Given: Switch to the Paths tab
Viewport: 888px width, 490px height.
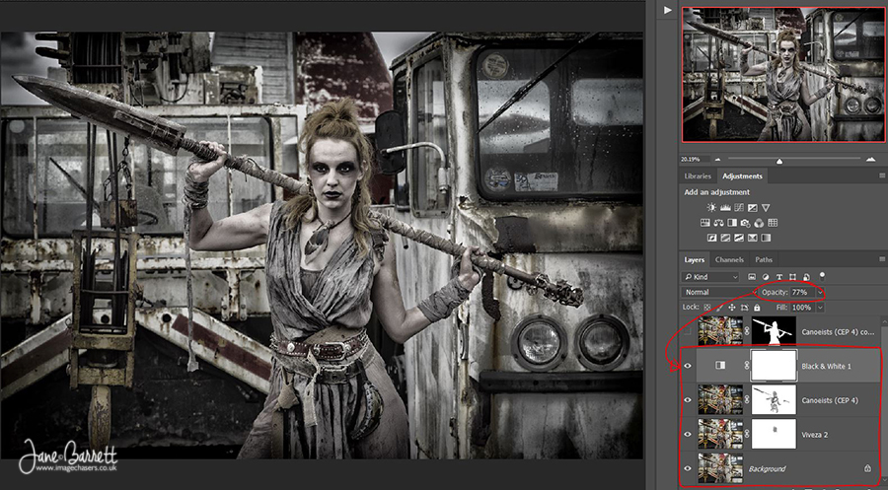Looking at the screenshot, I should [764, 259].
